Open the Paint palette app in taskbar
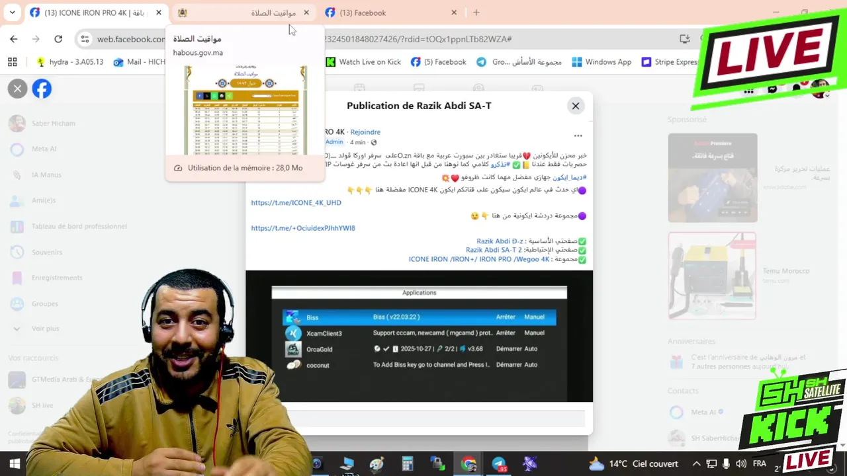 click(377, 464)
